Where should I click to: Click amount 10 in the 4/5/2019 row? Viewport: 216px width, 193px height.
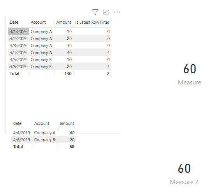click(69, 60)
